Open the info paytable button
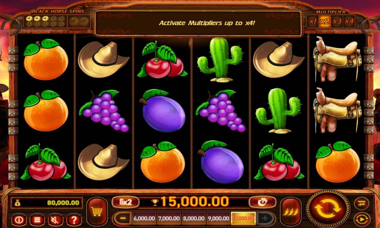 [19, 220]
